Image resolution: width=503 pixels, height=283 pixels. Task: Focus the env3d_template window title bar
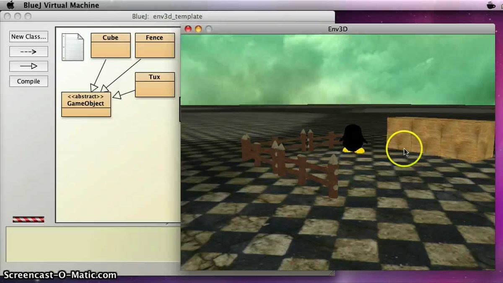click(x=168, y=16)
